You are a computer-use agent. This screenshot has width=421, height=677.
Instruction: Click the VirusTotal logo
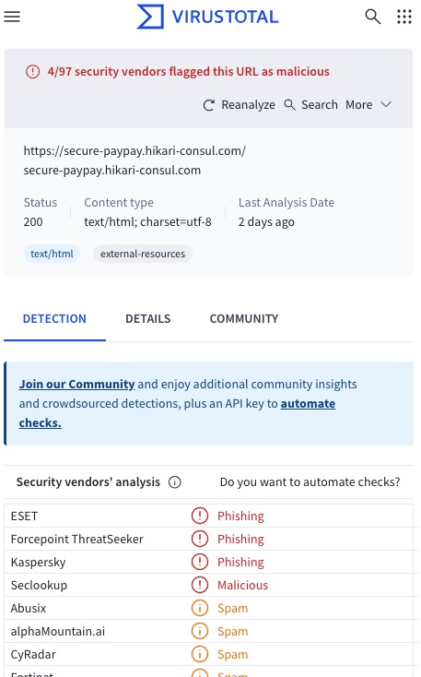click(207, 17)
